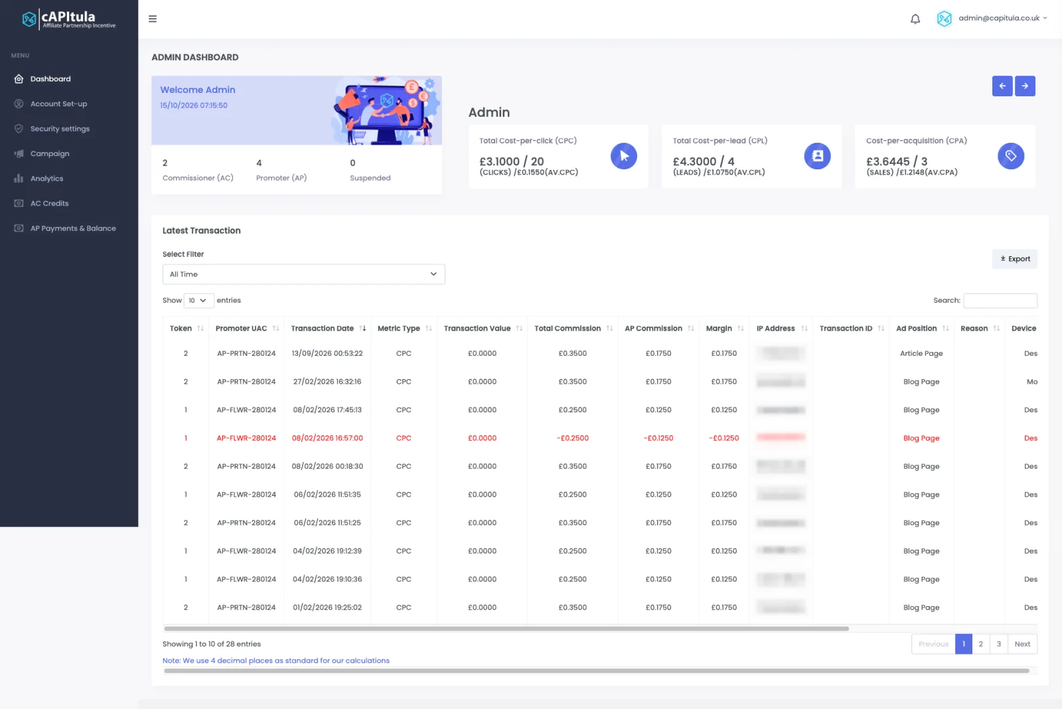Image resolution: width=1062 pixels, height=709 pixels.
Task: Click the admin avatar icon
Action: (945, 19)
